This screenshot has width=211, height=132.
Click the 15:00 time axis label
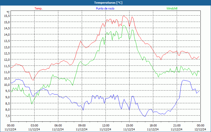point(129,126)
